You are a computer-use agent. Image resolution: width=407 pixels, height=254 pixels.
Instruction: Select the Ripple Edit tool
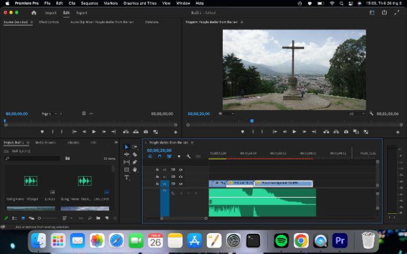[x=126, y=155]
